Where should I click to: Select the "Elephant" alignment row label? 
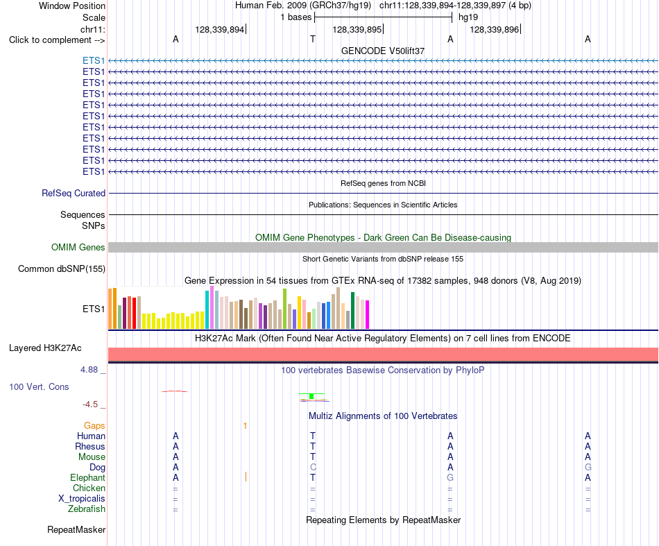coord(87,478)
